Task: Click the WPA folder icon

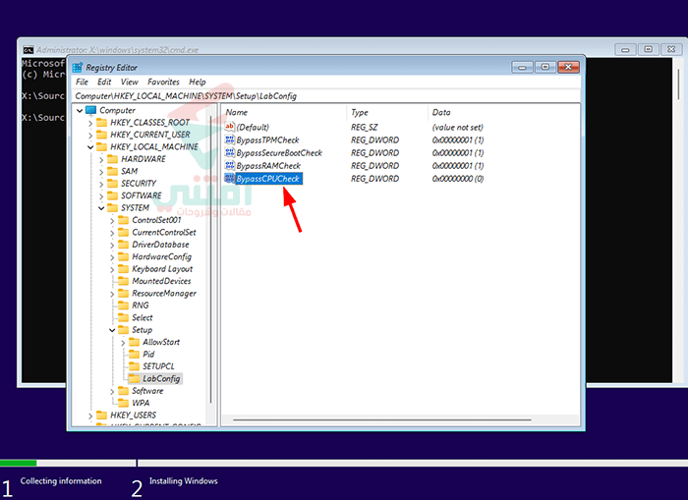Action: point(124,403)
